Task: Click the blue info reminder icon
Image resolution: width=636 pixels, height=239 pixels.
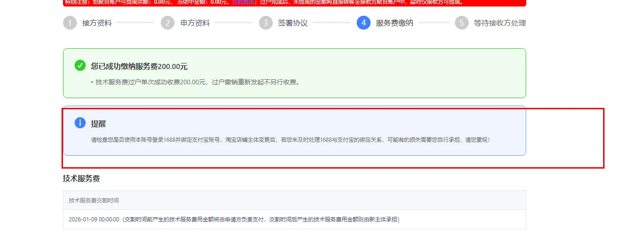Action: coord(80,123)
